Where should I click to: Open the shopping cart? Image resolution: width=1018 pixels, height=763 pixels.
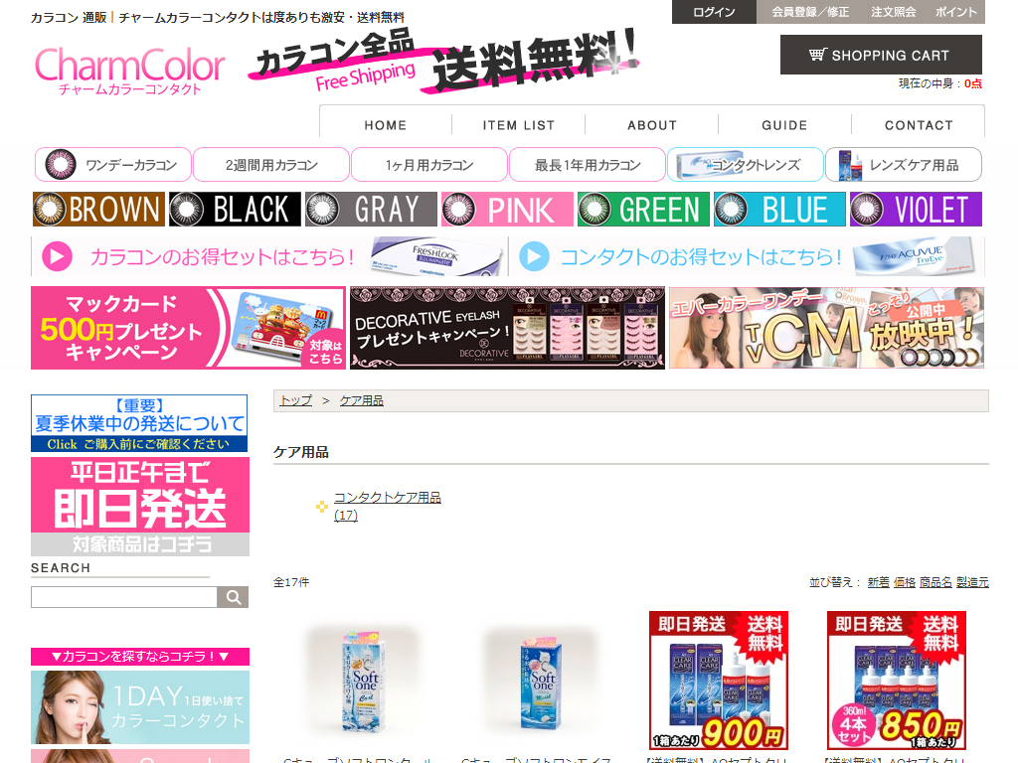point(881,55)
